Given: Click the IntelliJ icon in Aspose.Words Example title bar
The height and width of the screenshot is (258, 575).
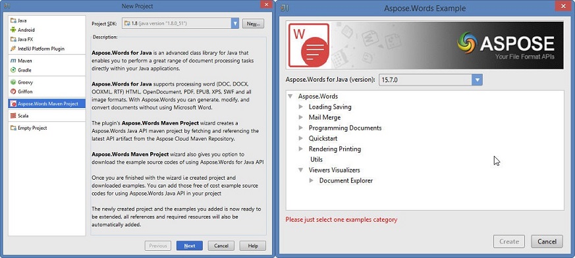Looking at the screenshot, I should (x=285, y=8).
